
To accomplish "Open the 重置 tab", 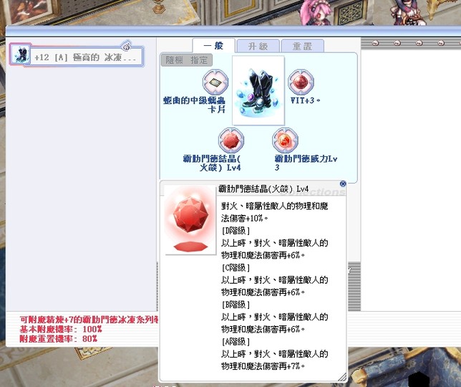I will (x=302, y=47).
